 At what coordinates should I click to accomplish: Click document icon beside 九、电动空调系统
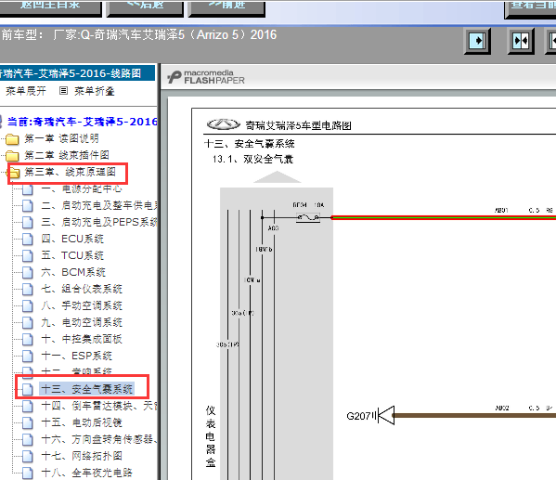pos(28,322)
